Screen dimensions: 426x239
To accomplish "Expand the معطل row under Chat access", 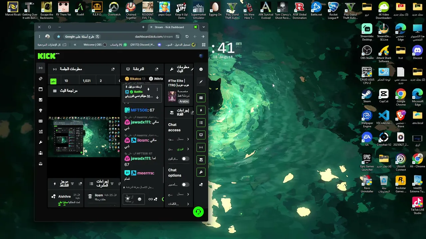I will (179, 139).
